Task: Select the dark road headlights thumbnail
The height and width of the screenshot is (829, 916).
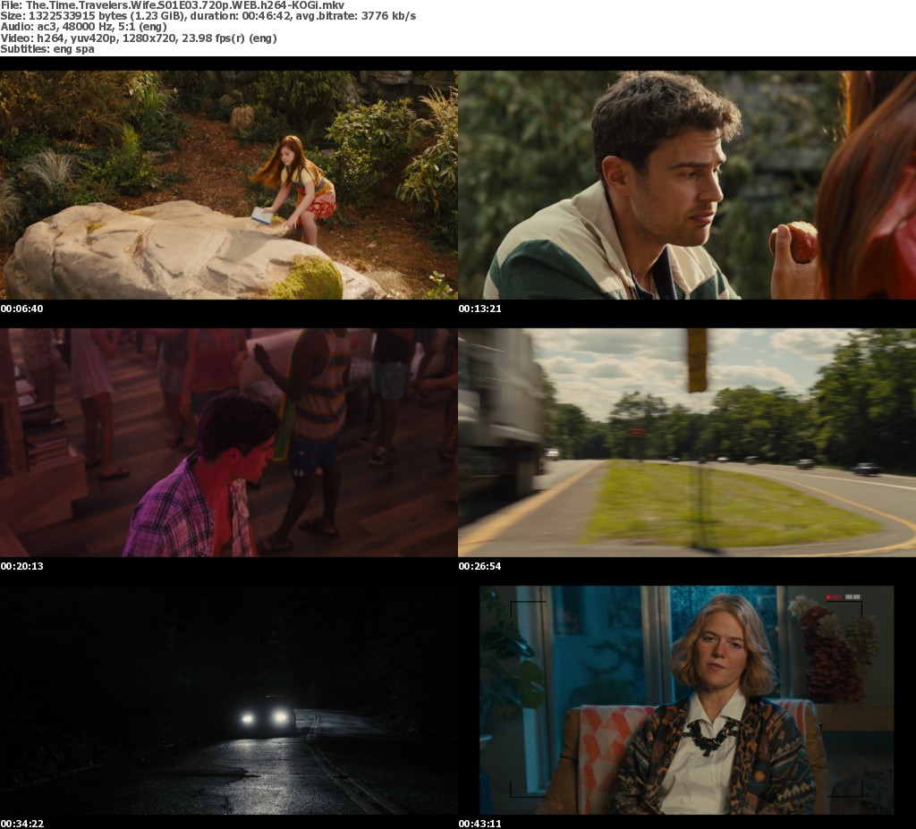Action: [x=228, y=700]
